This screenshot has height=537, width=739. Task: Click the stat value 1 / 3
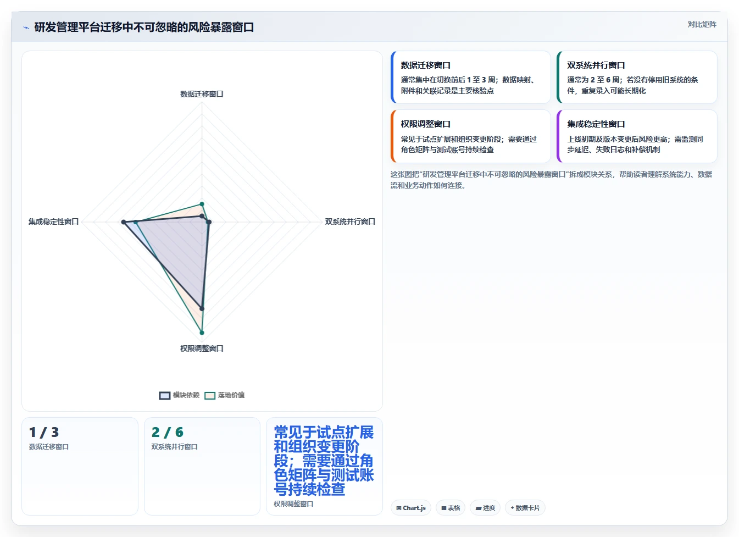click(x=44, y=433)
